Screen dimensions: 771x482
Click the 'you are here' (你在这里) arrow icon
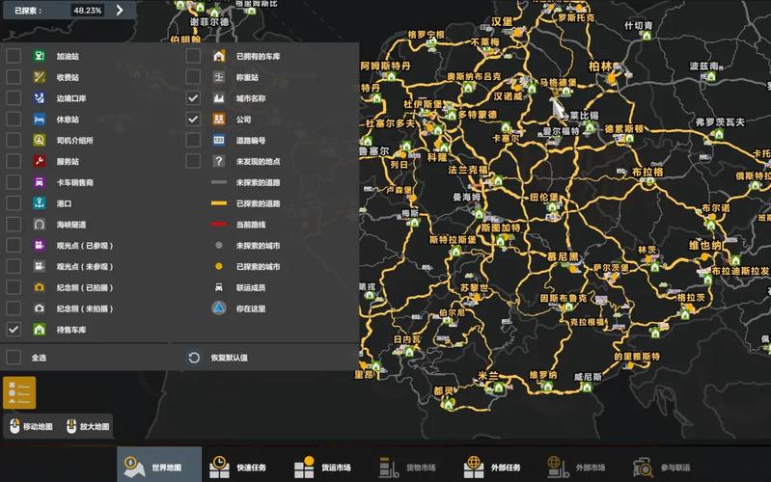pos(219,308)
